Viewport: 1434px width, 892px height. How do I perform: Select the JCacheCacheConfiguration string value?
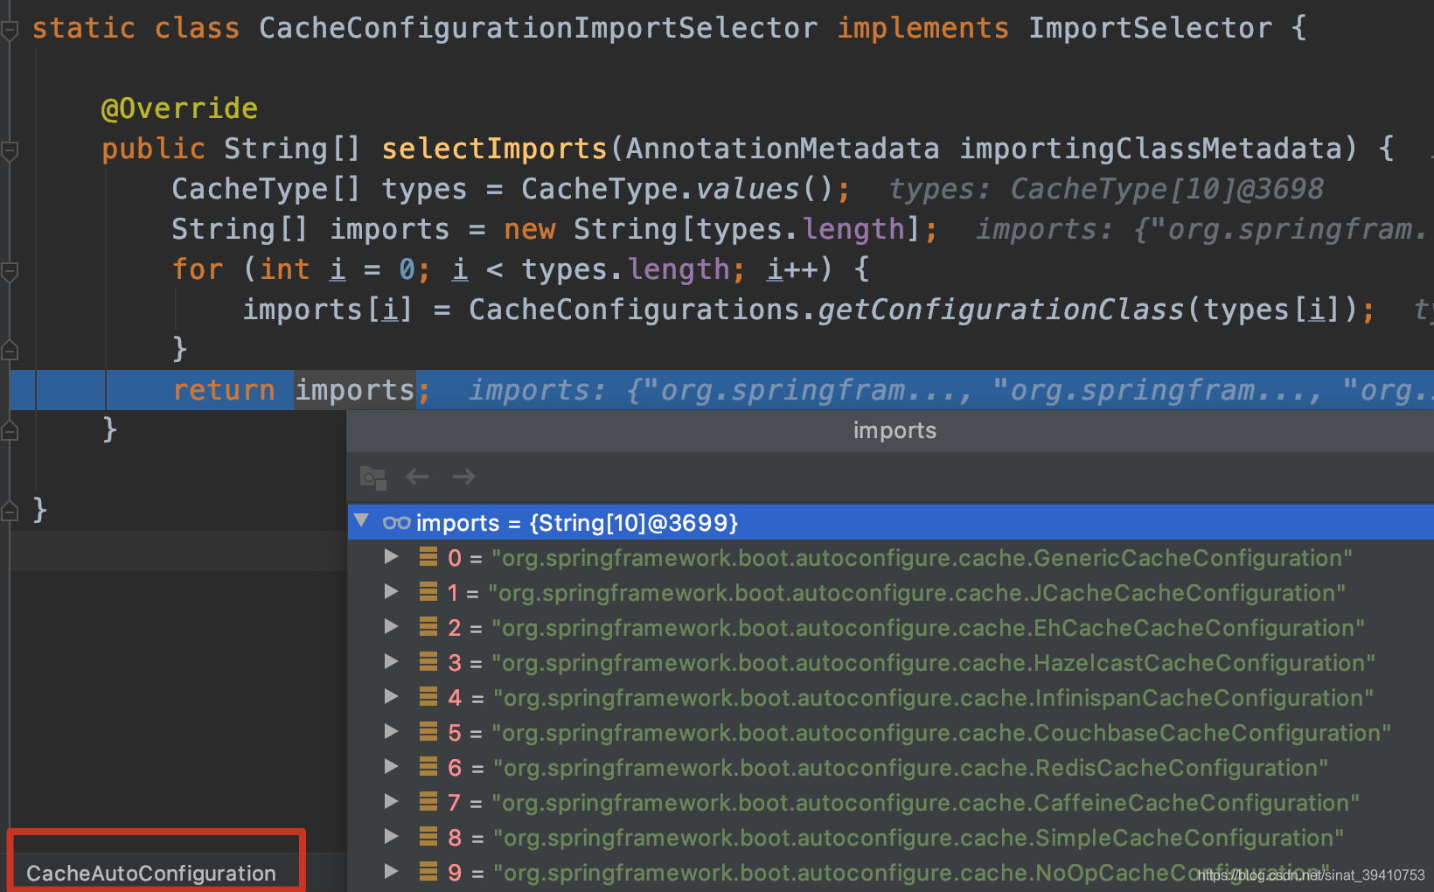[x=916, y=593]
